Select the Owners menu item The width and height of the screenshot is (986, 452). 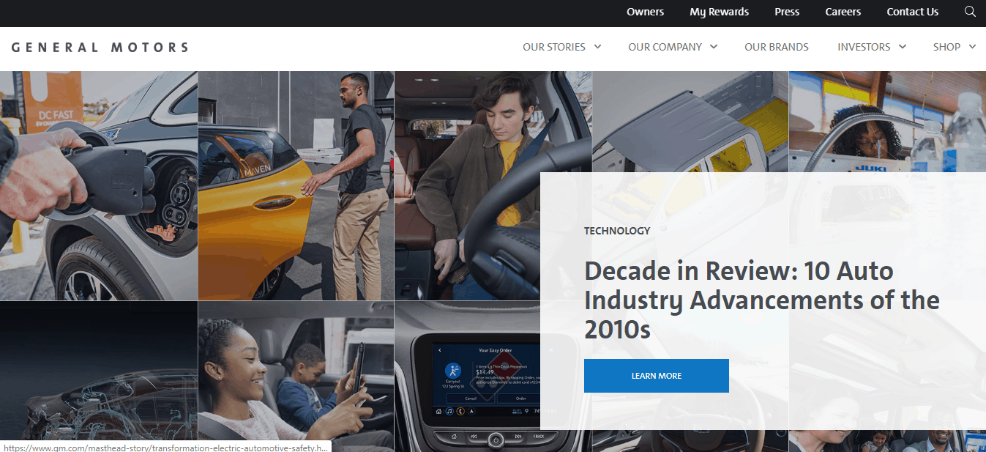(645, 12)
